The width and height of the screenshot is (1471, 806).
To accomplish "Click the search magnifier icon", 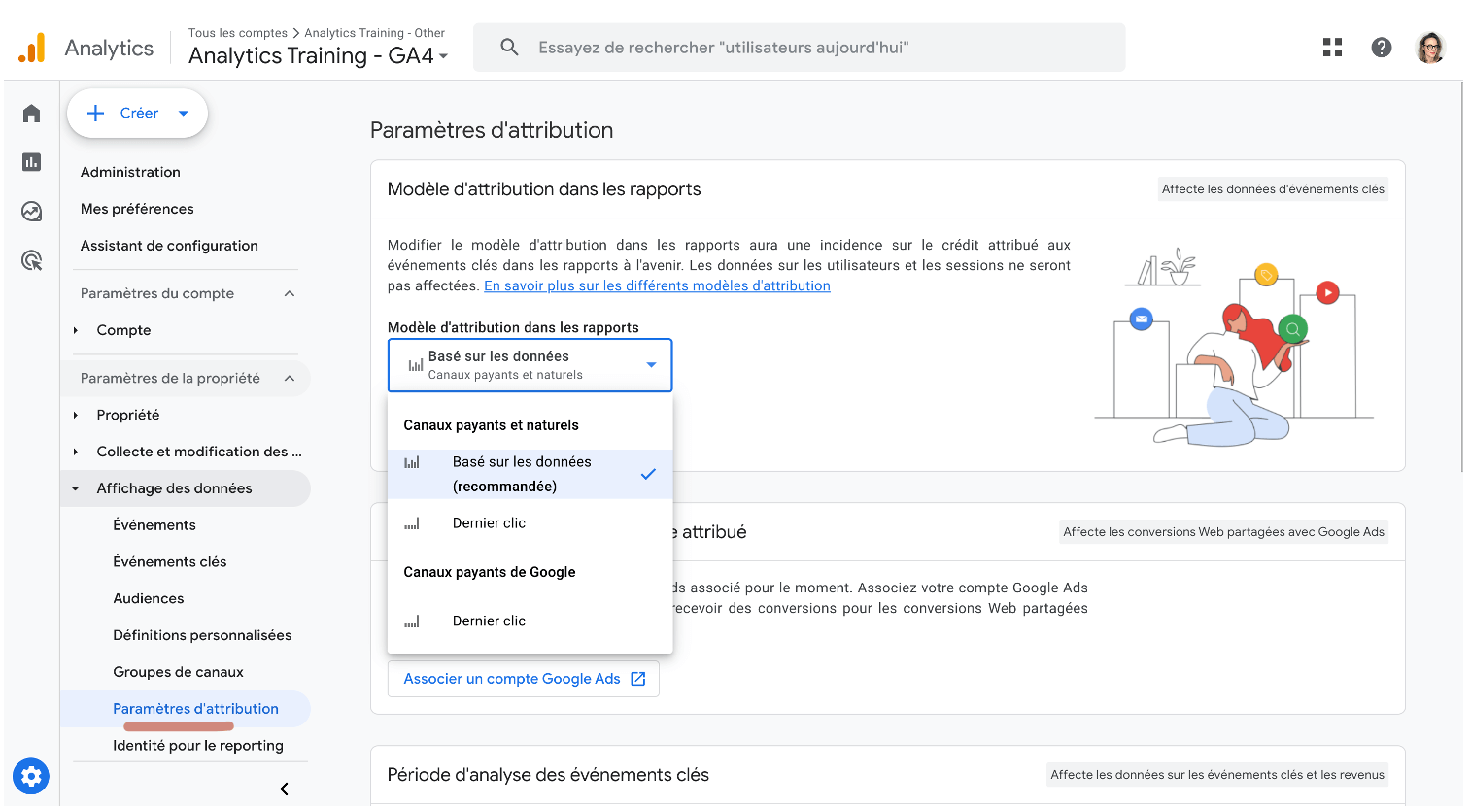I will click(x=509, y=47).
